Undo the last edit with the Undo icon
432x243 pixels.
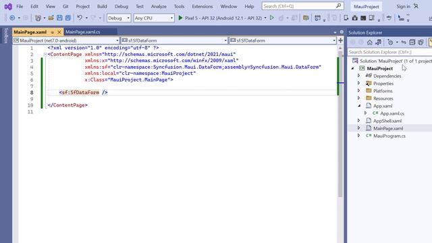click(80, 18)
